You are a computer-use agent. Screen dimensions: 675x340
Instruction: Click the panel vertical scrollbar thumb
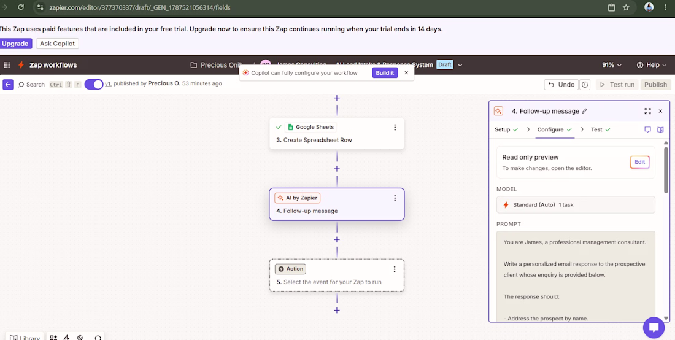[x=666, y=170]
